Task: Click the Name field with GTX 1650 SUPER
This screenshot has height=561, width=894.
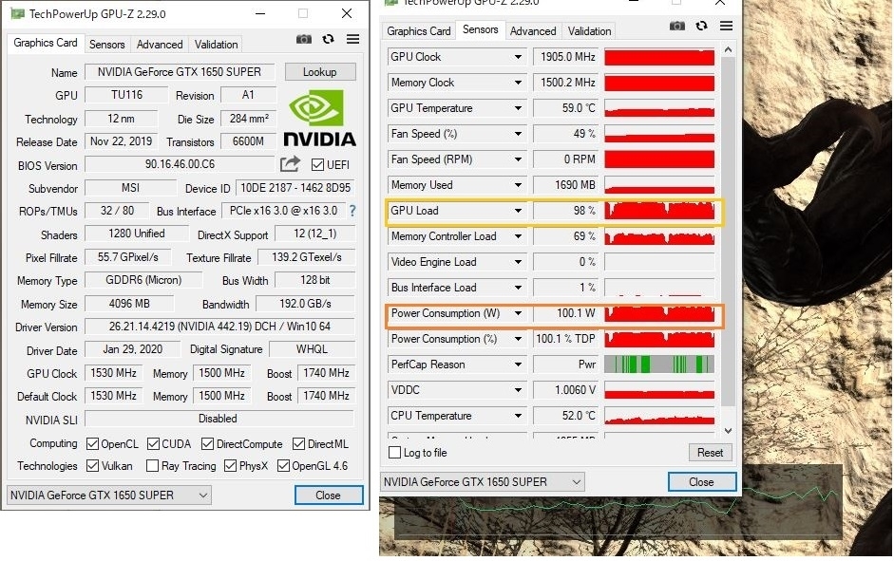Action: pyautogui.click(x=180, y=72)
